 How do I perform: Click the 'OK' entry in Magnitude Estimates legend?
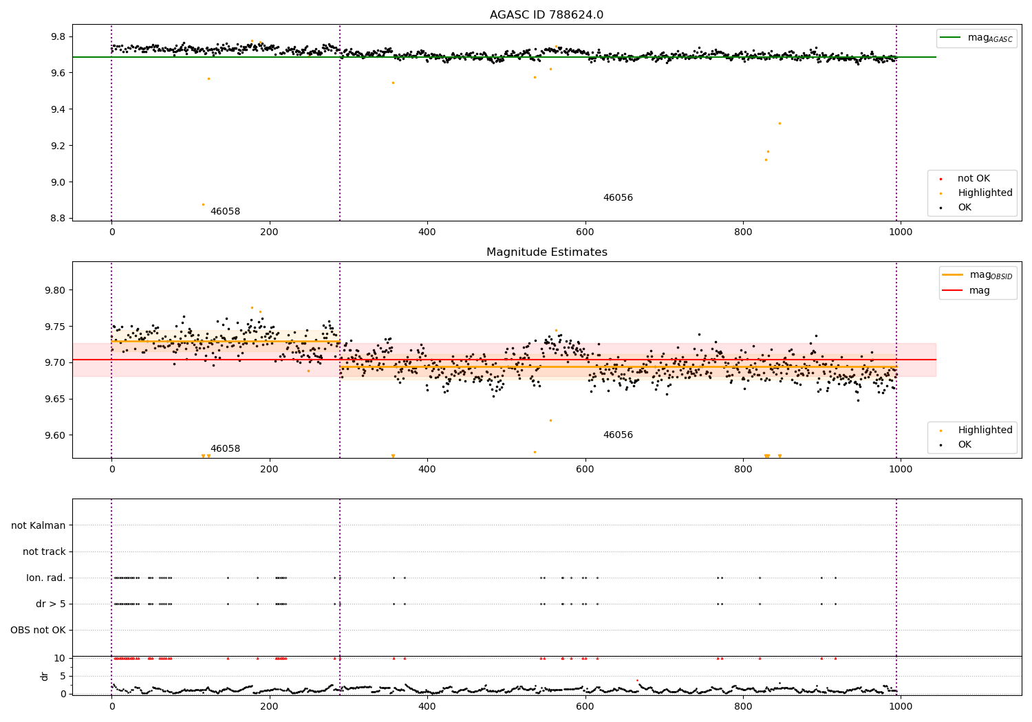click(x=965, y=445)
